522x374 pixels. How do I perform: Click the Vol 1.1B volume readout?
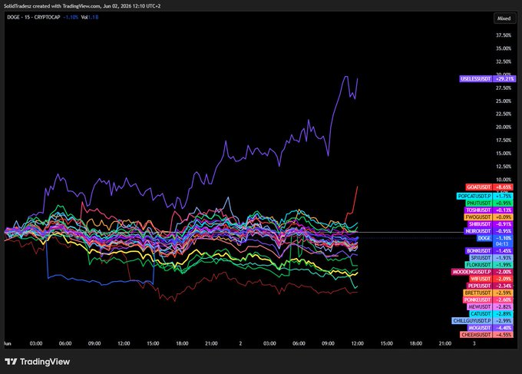click(90, 18)
